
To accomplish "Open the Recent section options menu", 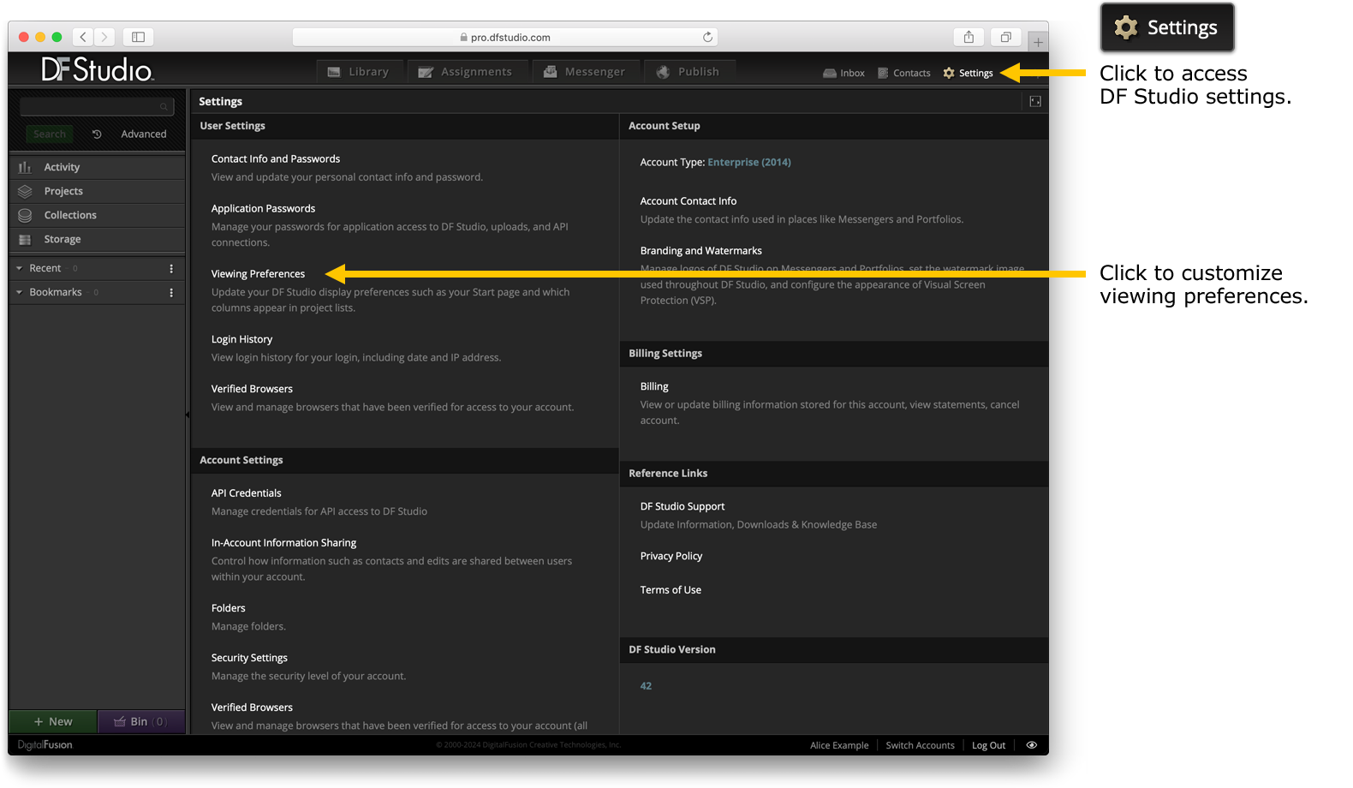I will (x=171, y=268).
